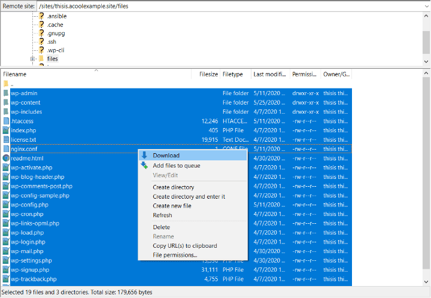Click the readme.html browser file icon

coord(6,158)
